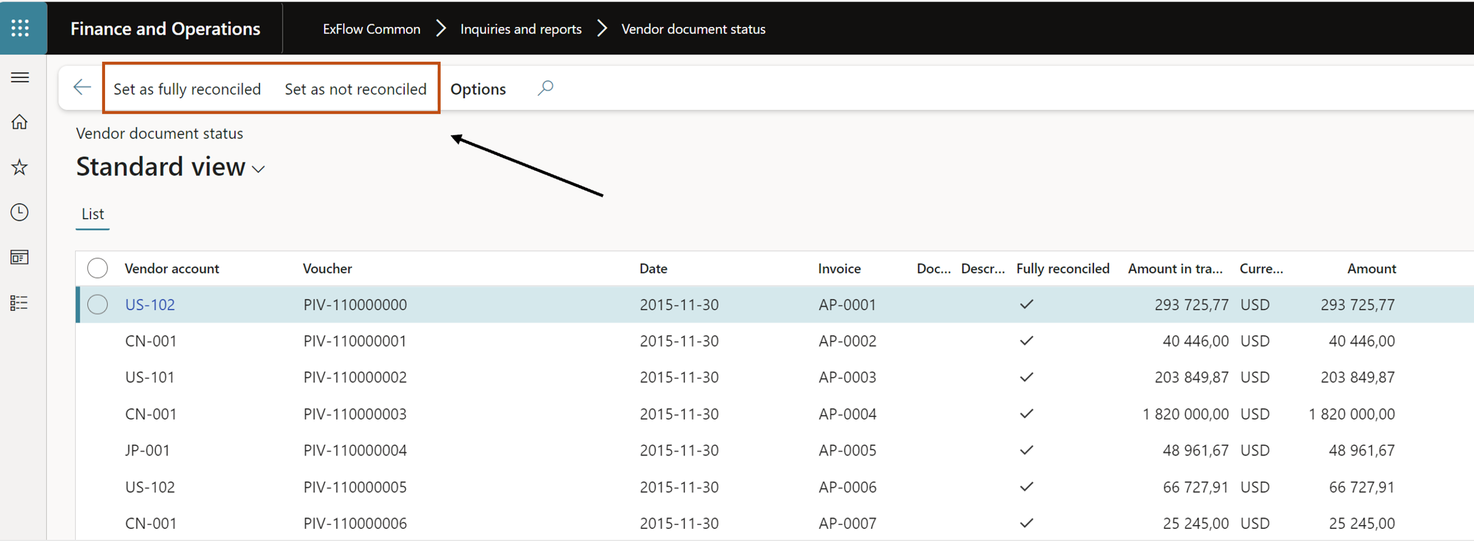Select voucher PIV-110000003 cell
Viewport: 1474px width, 541px height.
(355, 414)
